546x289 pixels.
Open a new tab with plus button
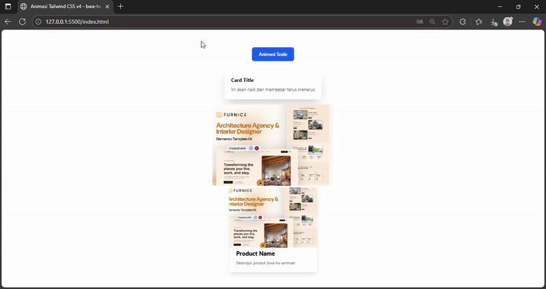121,6
